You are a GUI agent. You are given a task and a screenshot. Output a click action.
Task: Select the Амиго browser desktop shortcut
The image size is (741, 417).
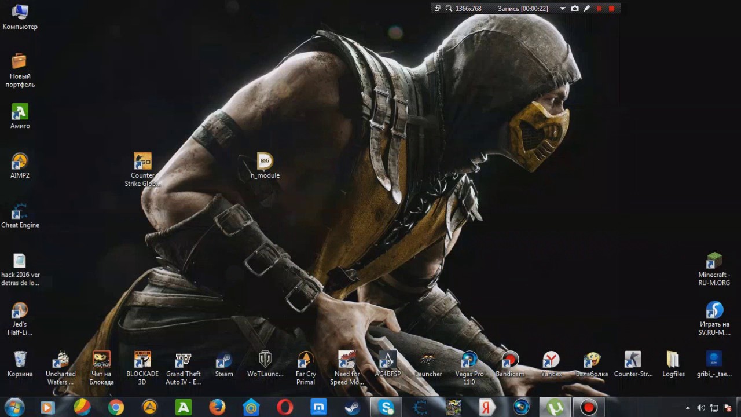click(20, 116)
